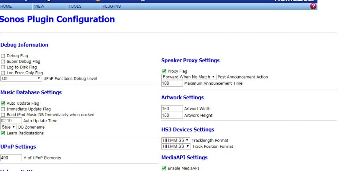
Task: Focus the Artwork Height input field
Action: tap(172, 115)
